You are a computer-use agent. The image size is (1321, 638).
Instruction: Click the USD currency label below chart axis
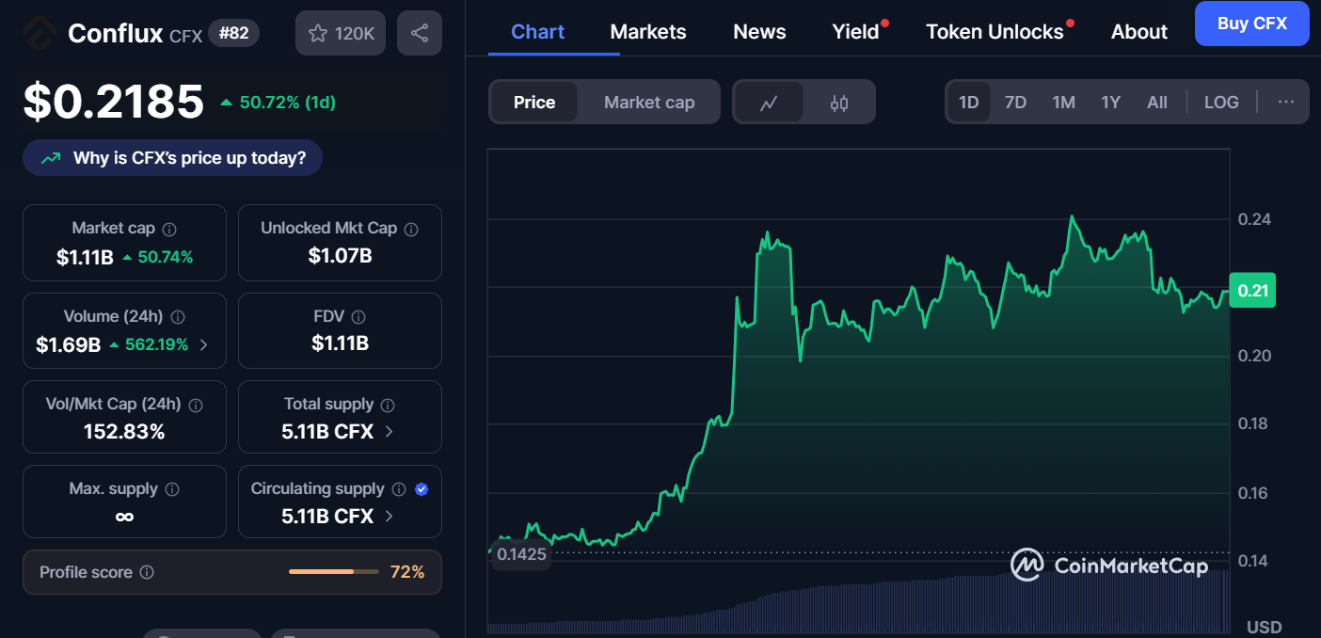coord(1264,627)
